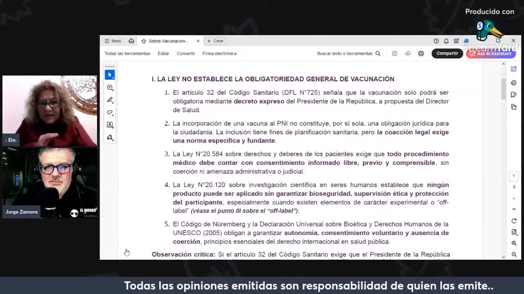The image size is (524, 294).
Task: Click the text (véase el punto III sobre el "off-label")
Action: click(245, 211)
